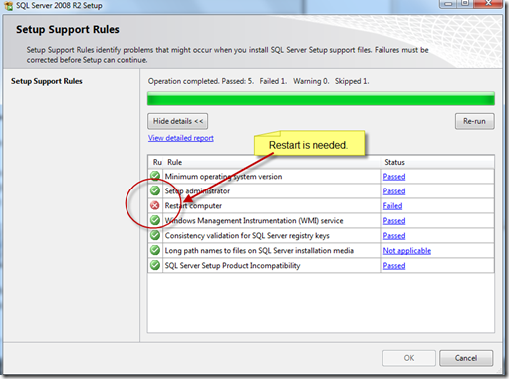Image resolution: width=509 pixels, height=379 pixels.
Task: Click the green completed progress bar
Action: [x=321, y=99]
